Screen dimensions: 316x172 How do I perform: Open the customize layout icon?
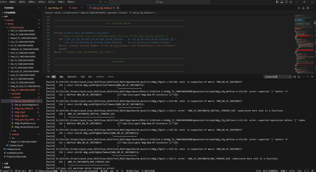pyautogui.click(x=291, y=2)
